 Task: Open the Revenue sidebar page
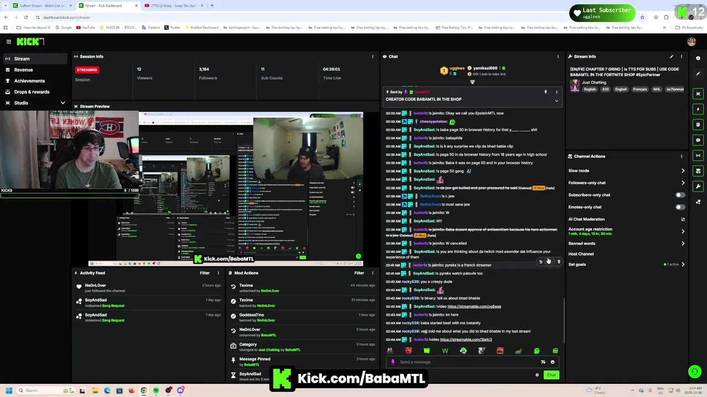36,69
